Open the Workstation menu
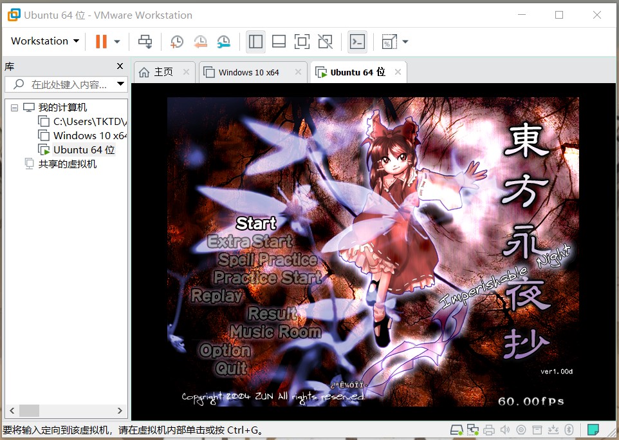 40,41
